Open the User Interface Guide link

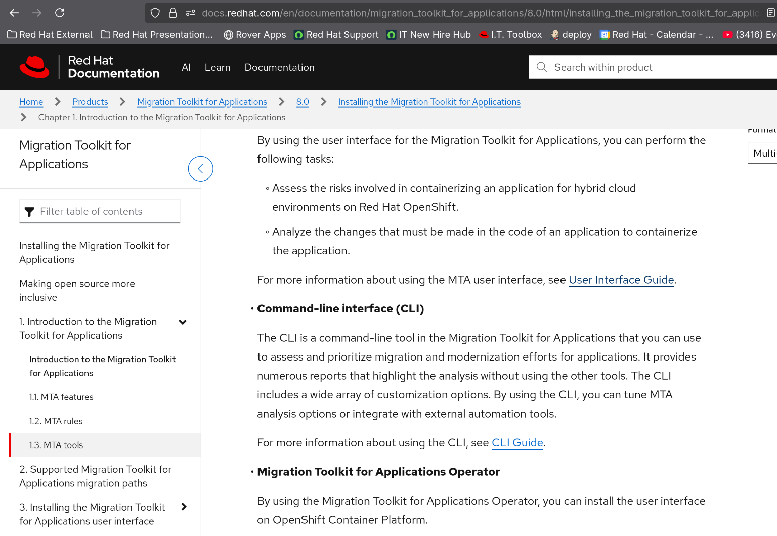tap(621, 280)
